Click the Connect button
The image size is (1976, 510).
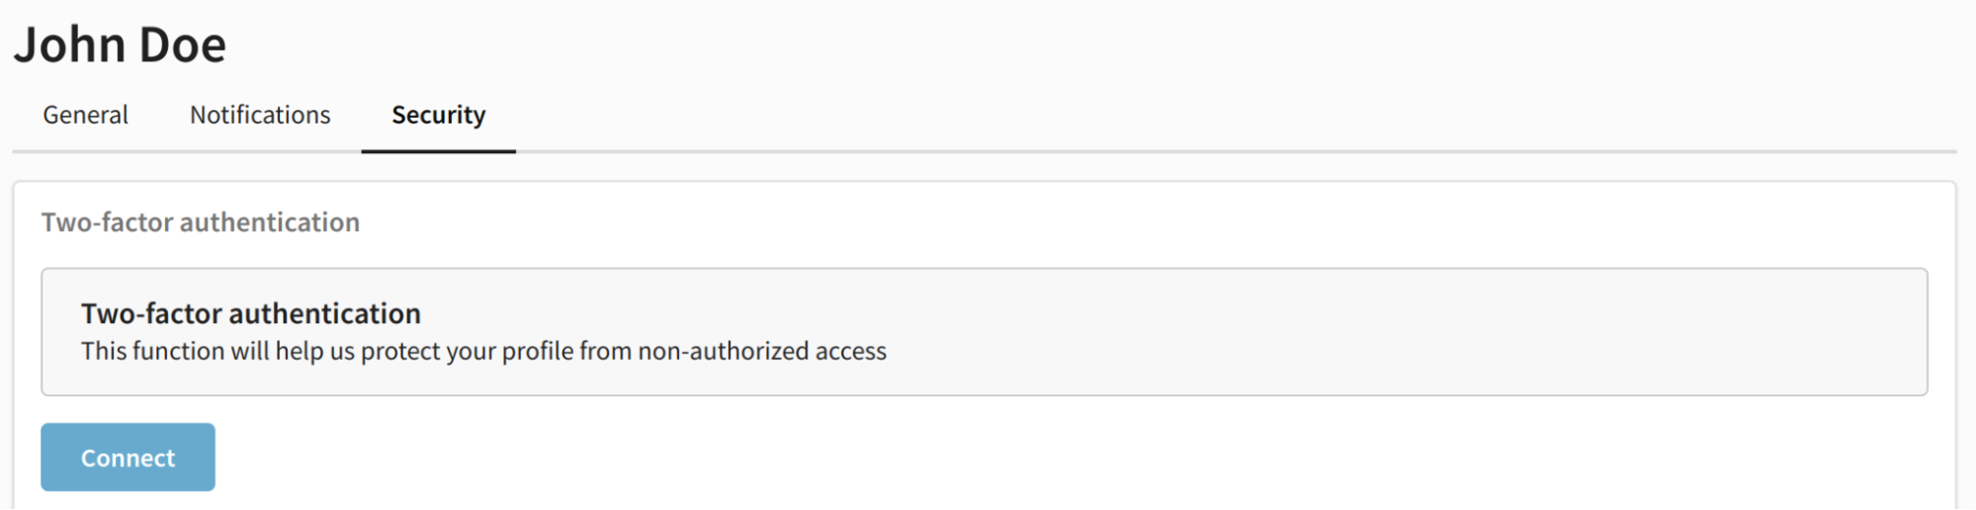click(x=128, y=458)
